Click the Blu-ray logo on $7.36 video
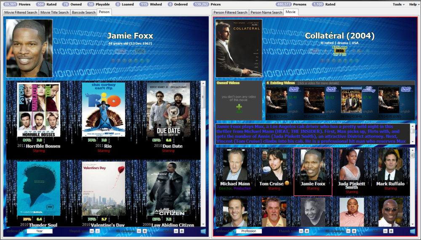This screenshot has width=421, height=240. click(x=369, y=89)
